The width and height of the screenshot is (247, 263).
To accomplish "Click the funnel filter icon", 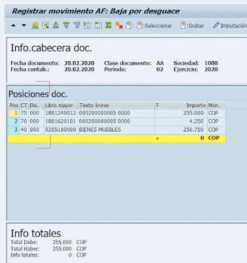I will [77, 26].
